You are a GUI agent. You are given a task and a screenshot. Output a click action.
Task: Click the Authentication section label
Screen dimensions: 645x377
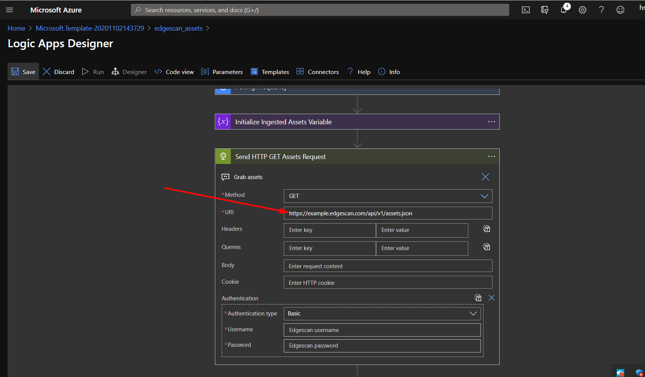click(240, 298)
